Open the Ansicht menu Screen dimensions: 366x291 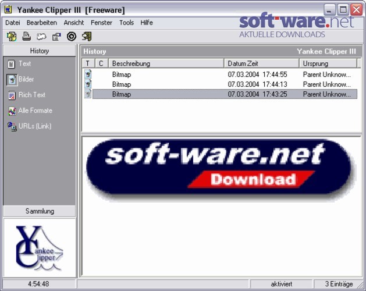74,23
